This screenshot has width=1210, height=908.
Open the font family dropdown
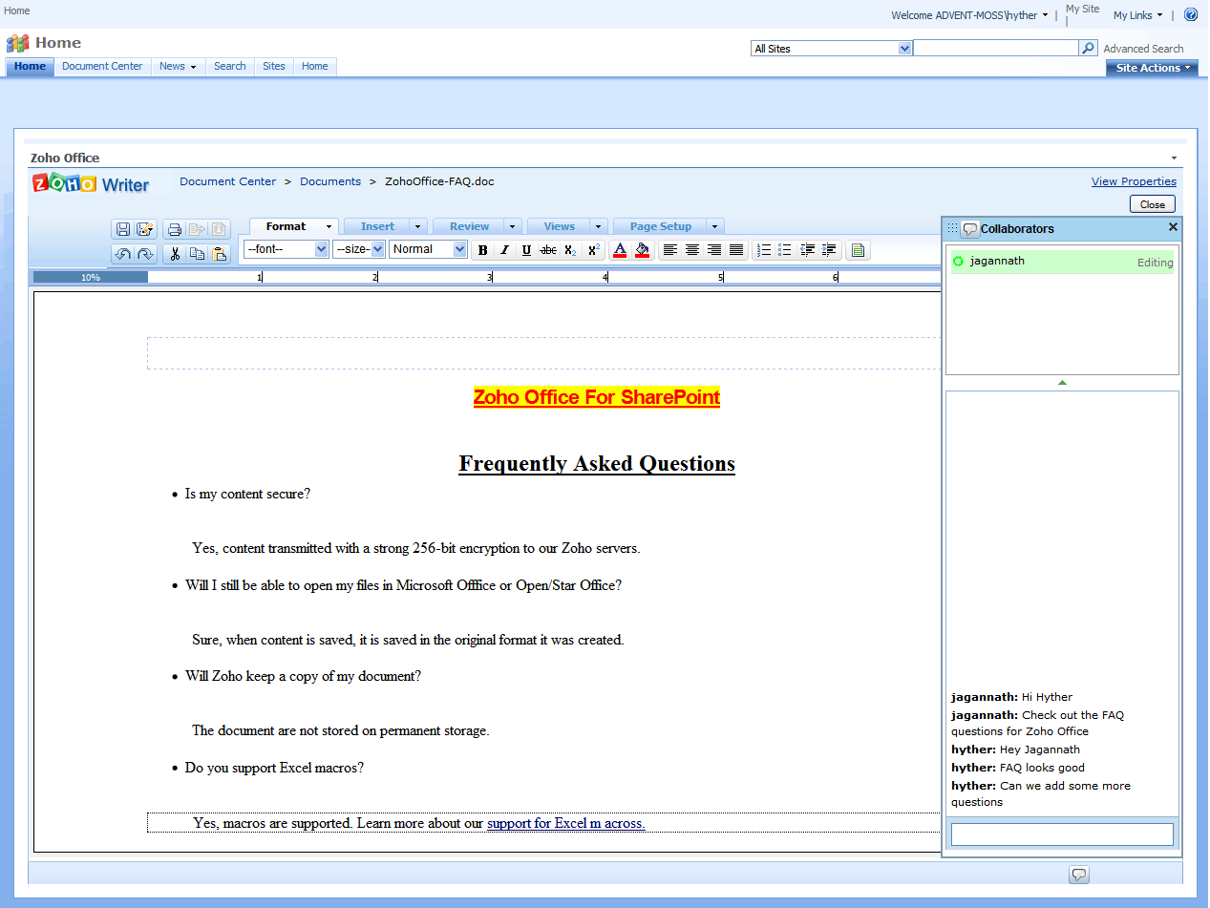click(x=286, y=249)
